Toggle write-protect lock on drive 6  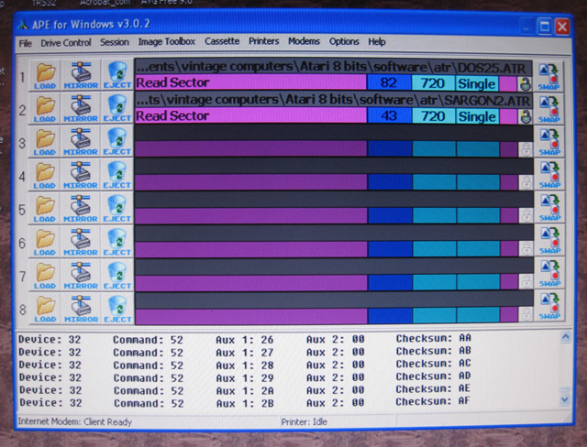pos(526,248)
